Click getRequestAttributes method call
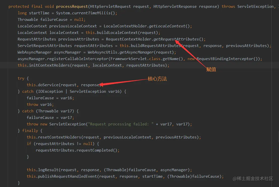The height and width of the screenshot is (187, 279). point(176,39)
